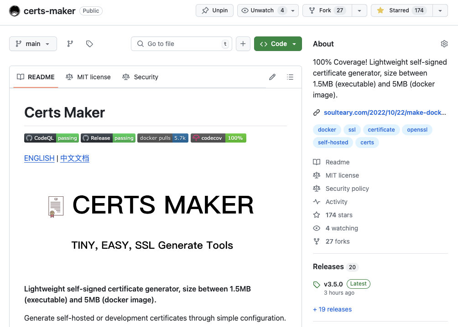The image size is (458, 327).
Task: Switch to the MIT license tab
Action: click(x=88, y=77)
